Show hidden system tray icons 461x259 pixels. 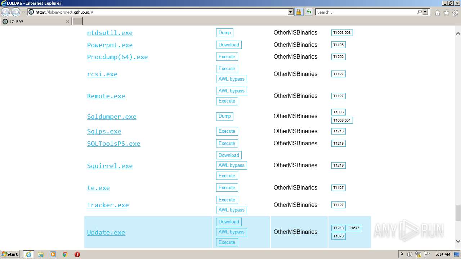(402, 254)
